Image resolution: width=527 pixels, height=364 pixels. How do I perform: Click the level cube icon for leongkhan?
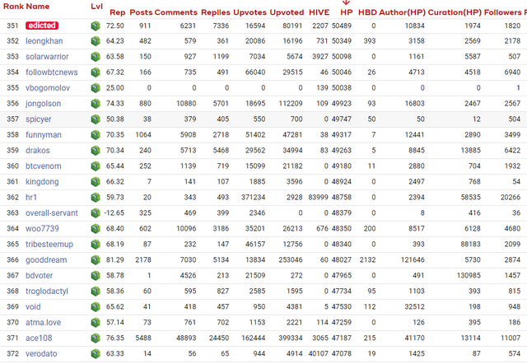(96, 41)
